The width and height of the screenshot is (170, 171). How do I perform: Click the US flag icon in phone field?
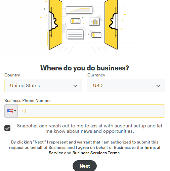[10, 111]
